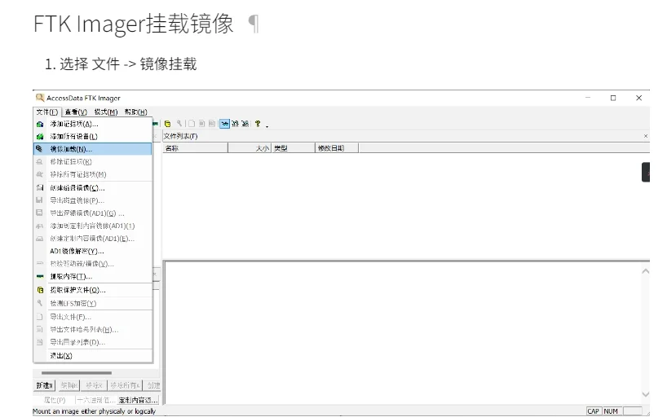Open the 查看(V) menu
Viewport: 667px width, 417px height.
76,112
